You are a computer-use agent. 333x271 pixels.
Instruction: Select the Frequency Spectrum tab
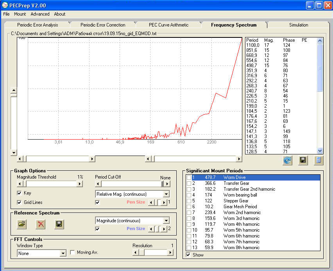[234, 25]
